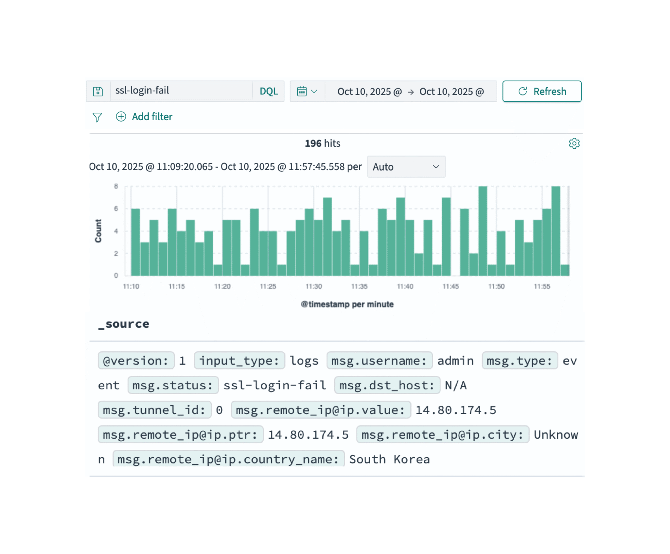Expand the date quick menu chevron
The height and width of the screenshot is (554, 670).
(314, 92)
